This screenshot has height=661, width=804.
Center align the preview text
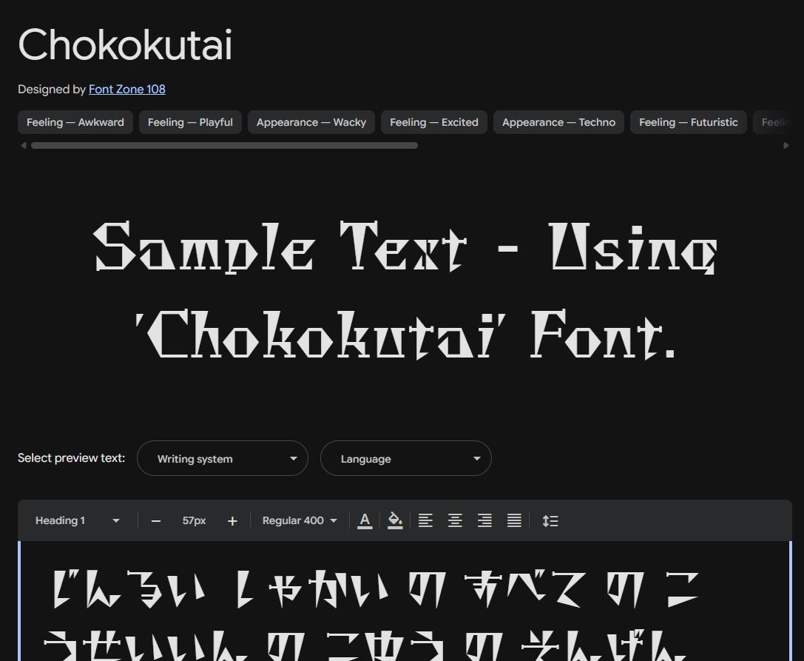coord(456,520)
